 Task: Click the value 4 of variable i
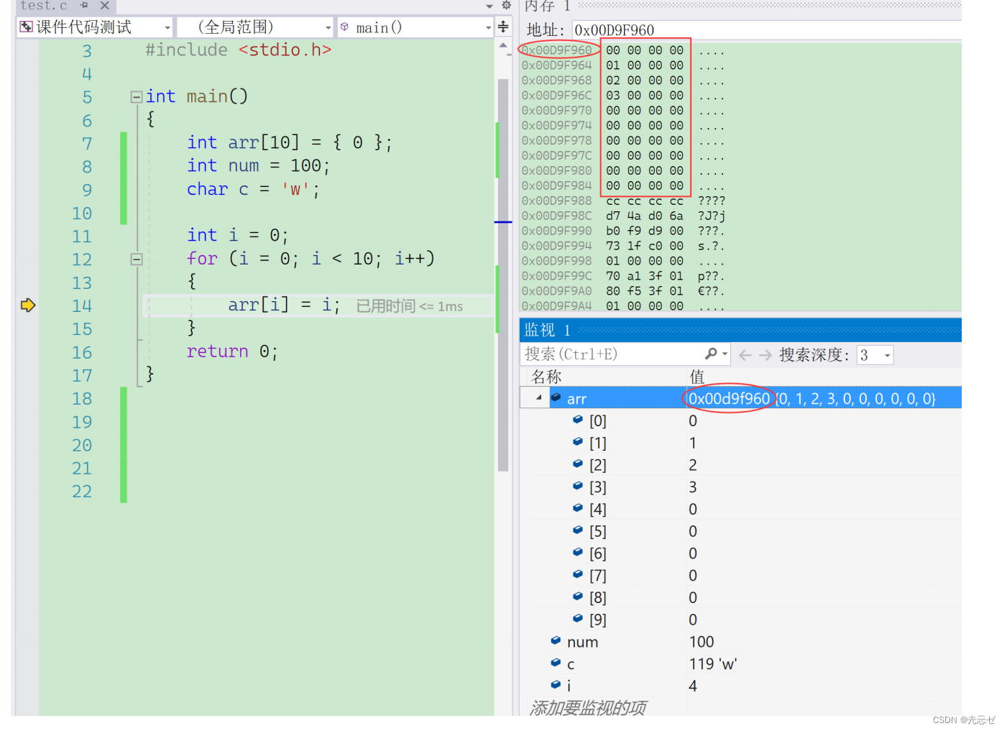693,686
